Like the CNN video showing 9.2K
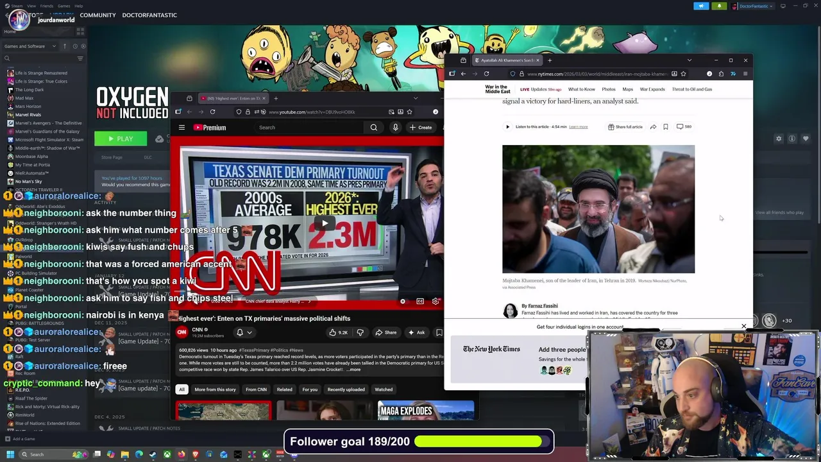This screenshot has height=462, width=821. [338, 332]
